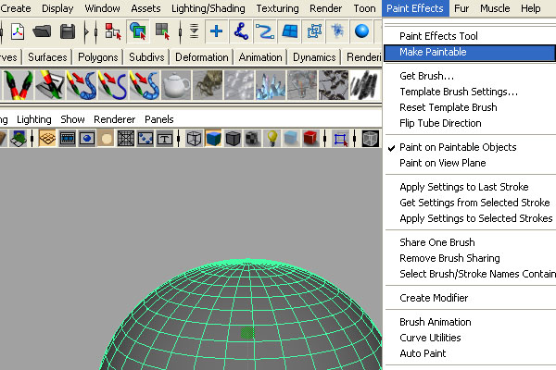The height and width of the screenshot is (370, 556).
Task: Click the dynamics selection mask icon
Action: pos(337,31)
